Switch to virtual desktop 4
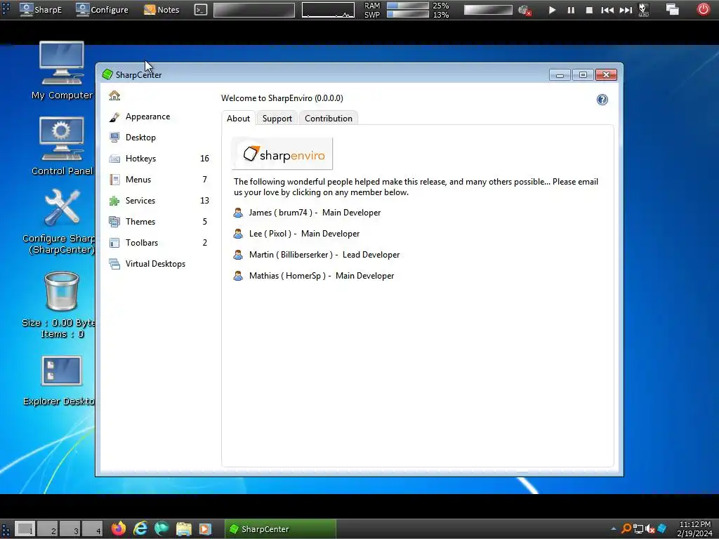The image size is (719, 539). pyautogui.click(x=92, y=529)
